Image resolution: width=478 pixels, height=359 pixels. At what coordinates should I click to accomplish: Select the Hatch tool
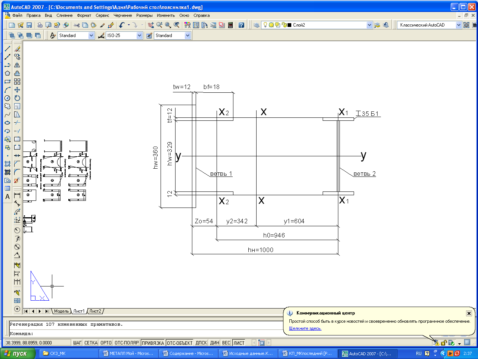[x=7, y=164]
